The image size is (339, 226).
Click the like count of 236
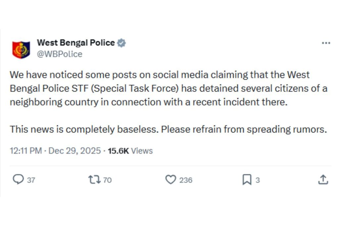coord(186,180)
